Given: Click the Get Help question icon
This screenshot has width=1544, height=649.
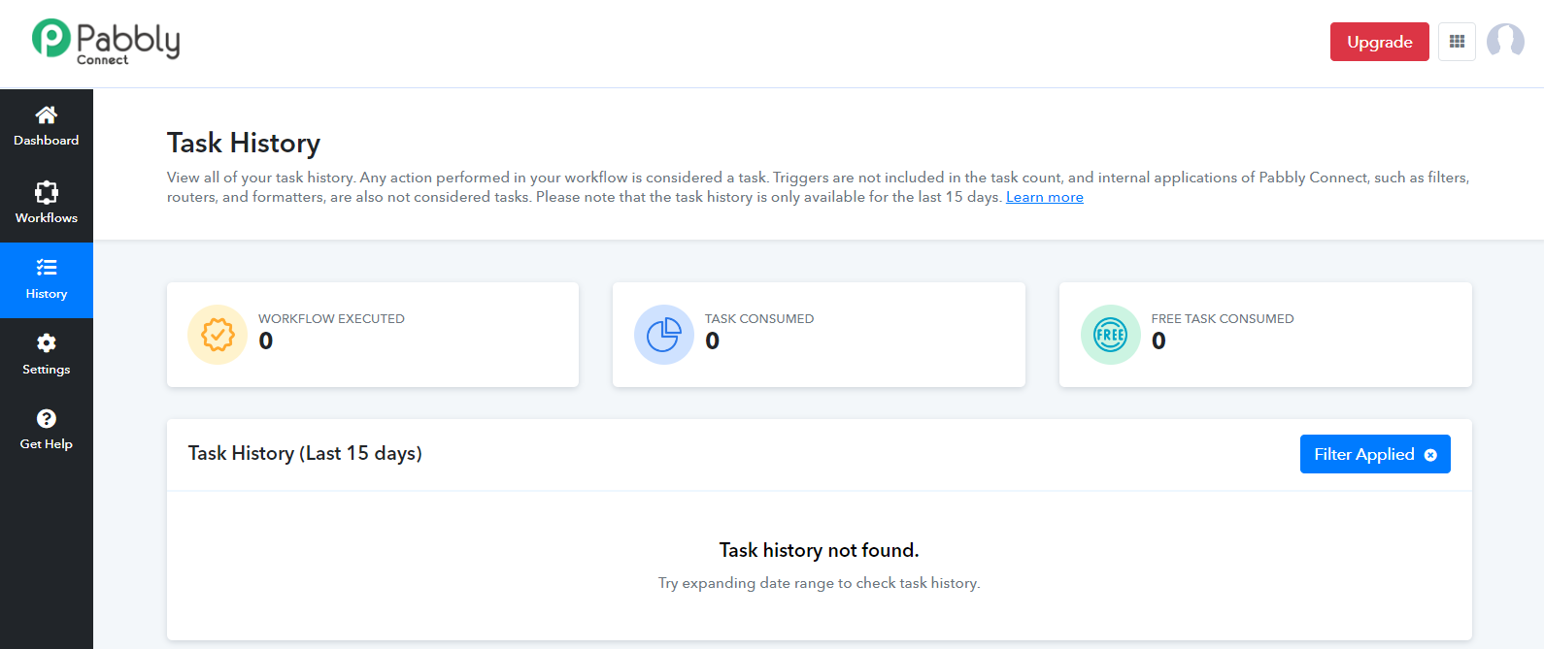Looking at the screenshot, I should click(x=46, y=418).
